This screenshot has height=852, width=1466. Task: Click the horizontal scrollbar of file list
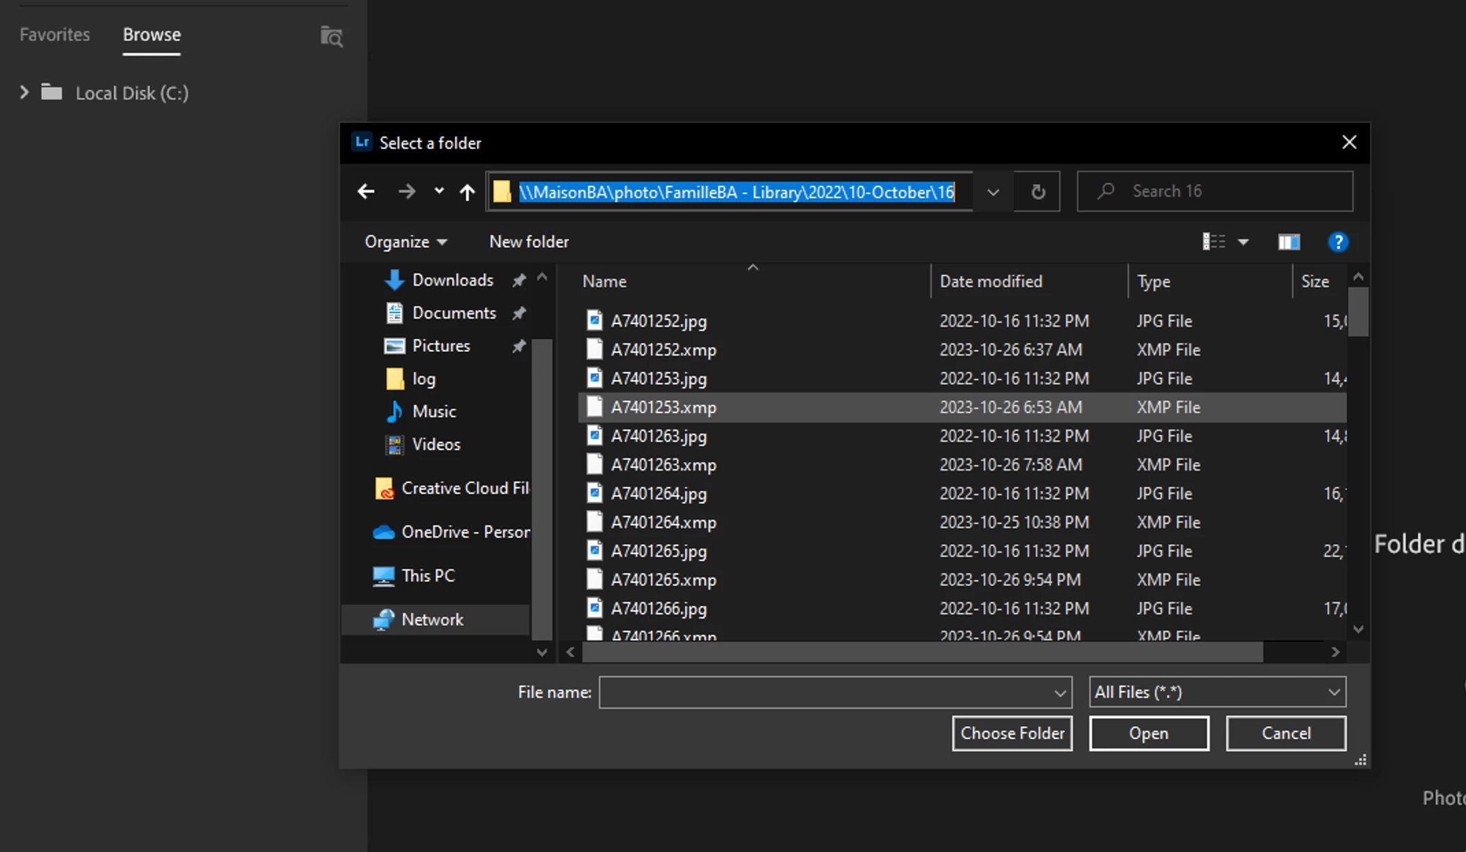click(x=921, y=653)
